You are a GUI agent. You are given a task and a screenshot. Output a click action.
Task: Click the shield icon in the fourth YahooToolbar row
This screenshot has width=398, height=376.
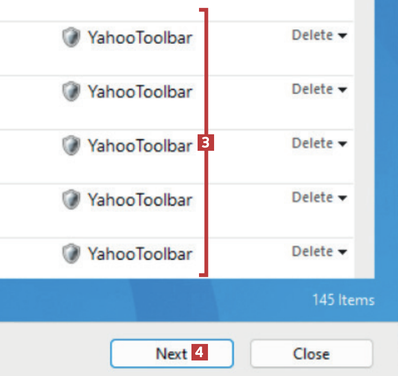pyautogui.click(x=71, y=199)
